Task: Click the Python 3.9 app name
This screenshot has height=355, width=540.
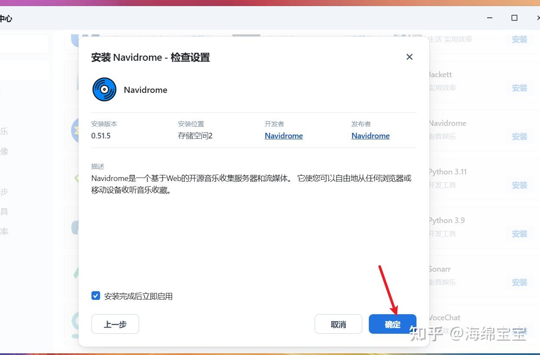Action: (447, 220)
